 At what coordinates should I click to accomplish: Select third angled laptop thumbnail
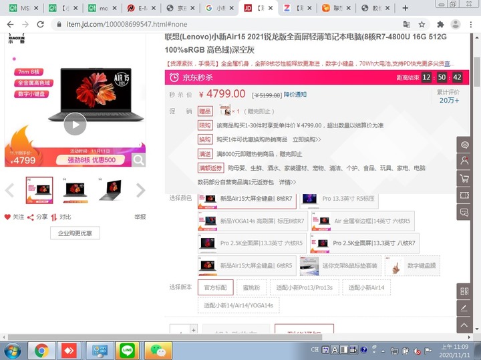pos(111,190)
